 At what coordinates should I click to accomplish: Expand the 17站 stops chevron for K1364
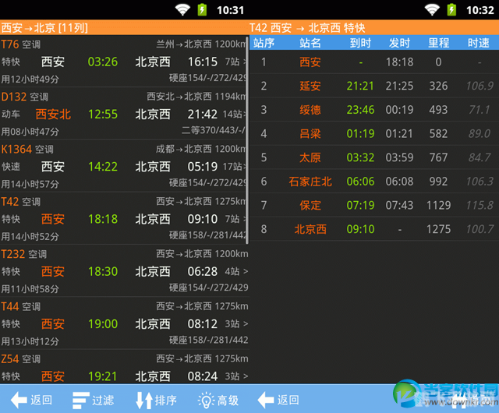tap(246, 166)
